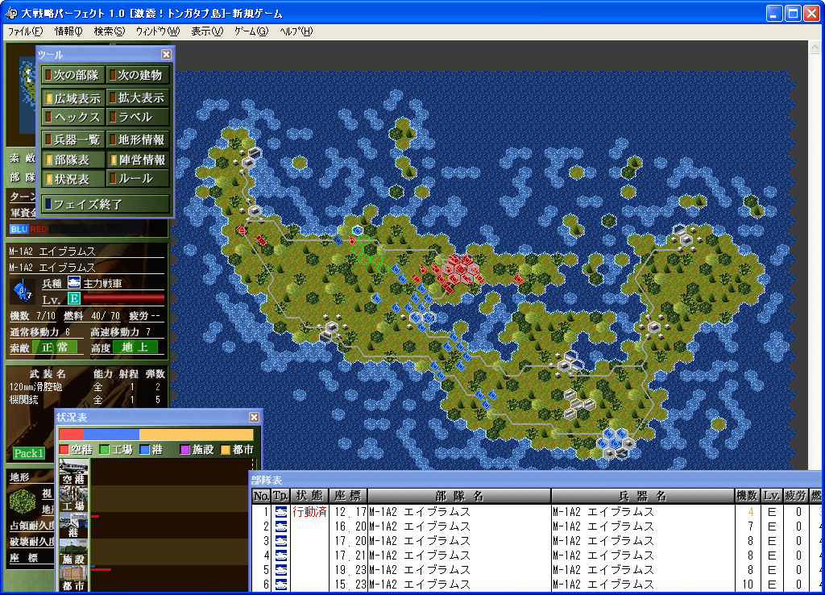Click the 施設 facility picture icon
Viewport: 825px width, 595px height.
click(73, 551)
